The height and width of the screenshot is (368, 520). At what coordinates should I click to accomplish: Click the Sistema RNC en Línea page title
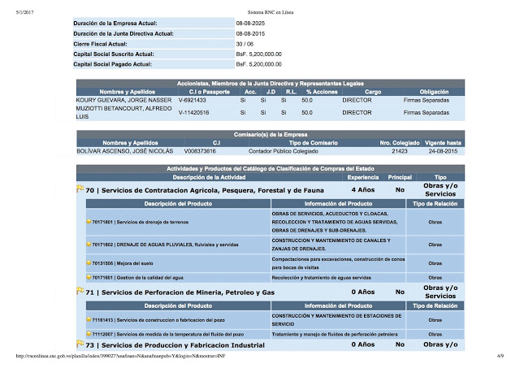pyautogui.click(x=271, y=12)
